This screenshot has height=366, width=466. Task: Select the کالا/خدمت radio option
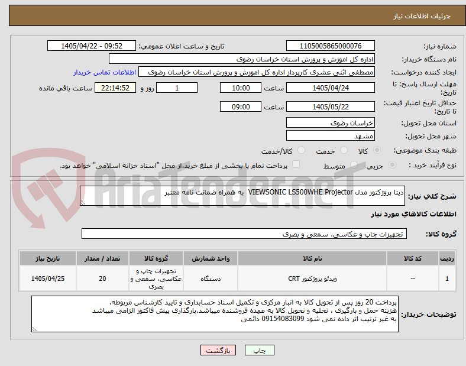tap(302, 150)
